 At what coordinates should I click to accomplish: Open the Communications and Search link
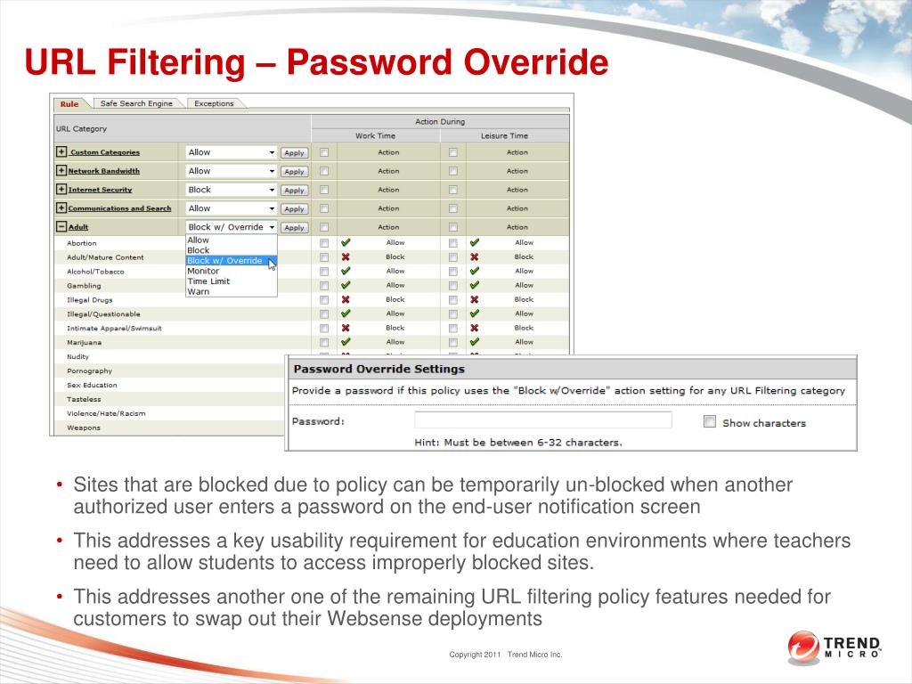point(120,208)
